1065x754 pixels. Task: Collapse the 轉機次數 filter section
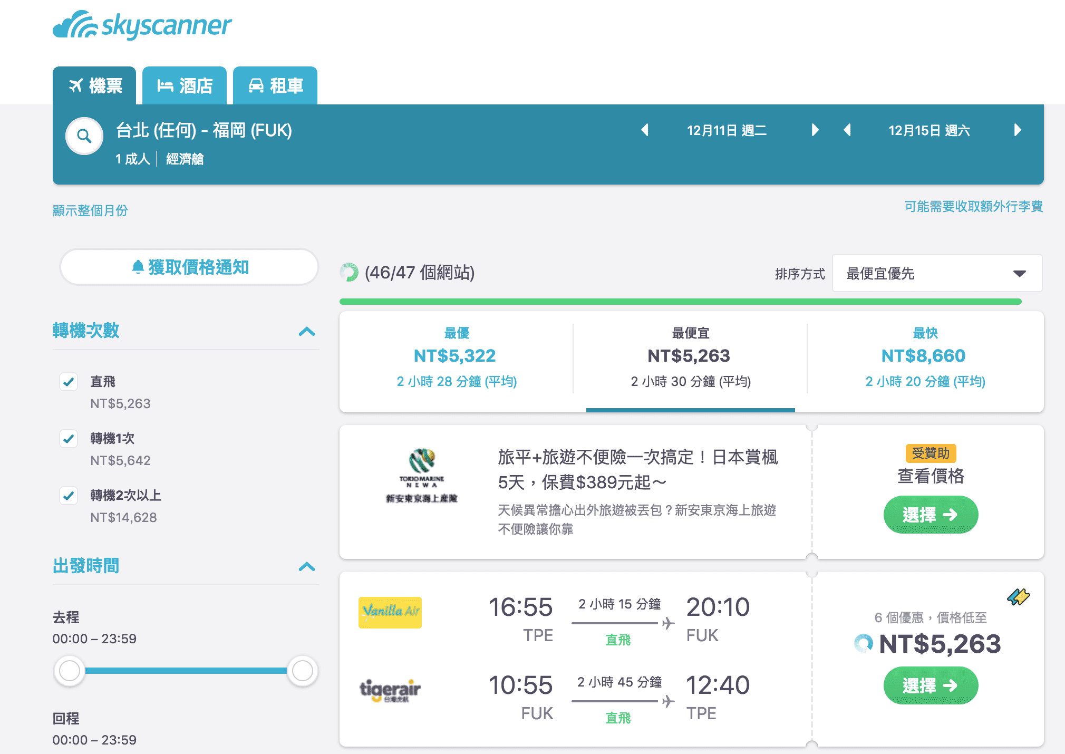pyautogui.click(x=307, y=331)
